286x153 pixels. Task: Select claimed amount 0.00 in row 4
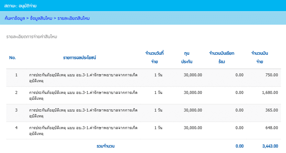coord(239,128)
